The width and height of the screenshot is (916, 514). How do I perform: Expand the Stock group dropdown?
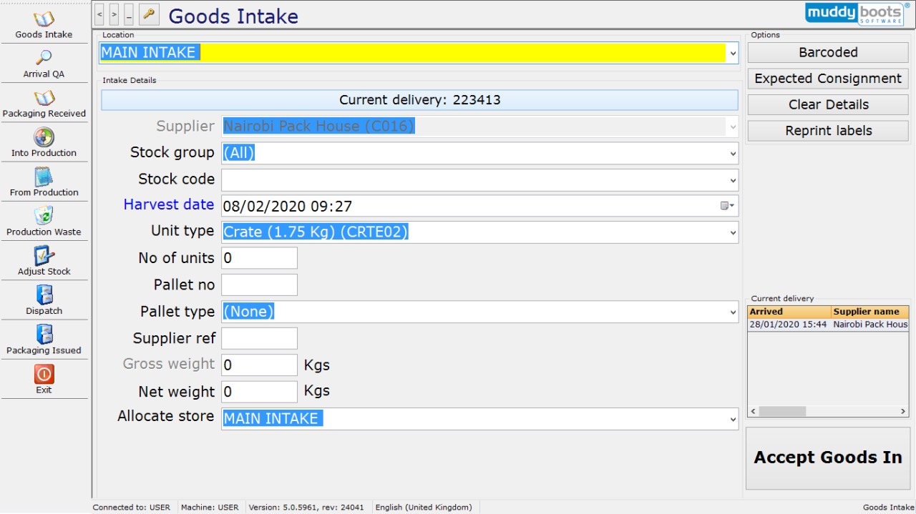point(733,153)
